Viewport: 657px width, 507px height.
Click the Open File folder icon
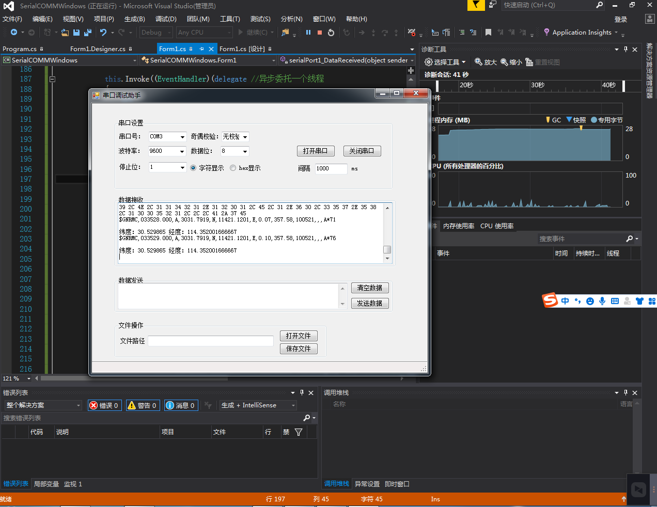click(x=65, y=33)
